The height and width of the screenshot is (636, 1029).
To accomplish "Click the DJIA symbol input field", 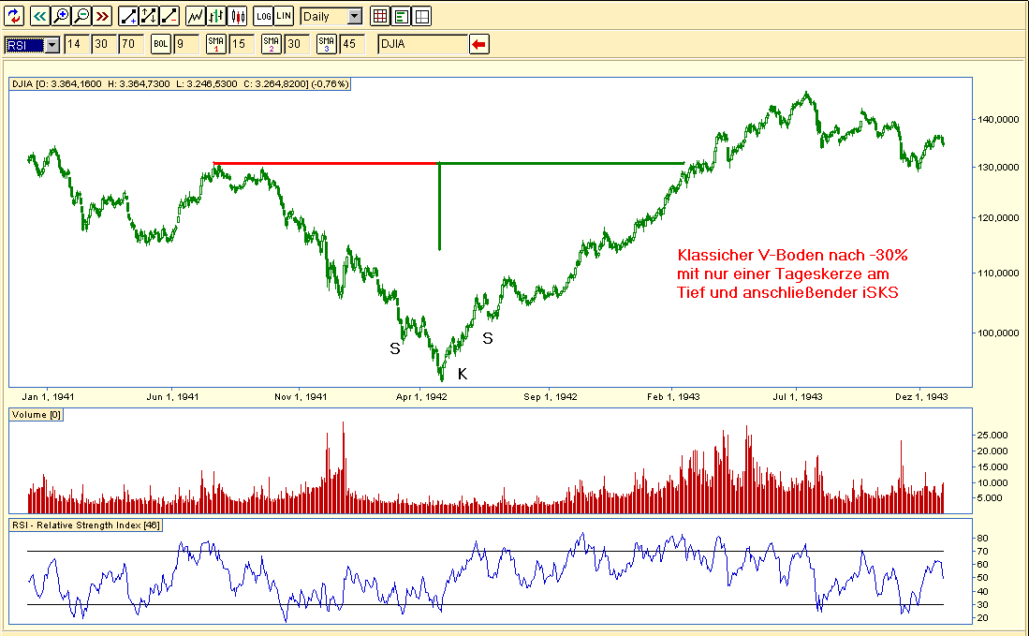I will click(422, 44).
